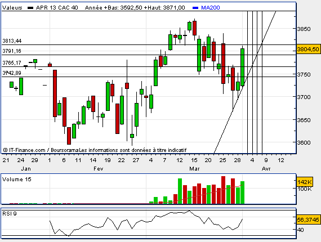The height and width of the screenshot is (242, 321).
Task: Click the 3600 price axis label
Action: coord(304,142)
